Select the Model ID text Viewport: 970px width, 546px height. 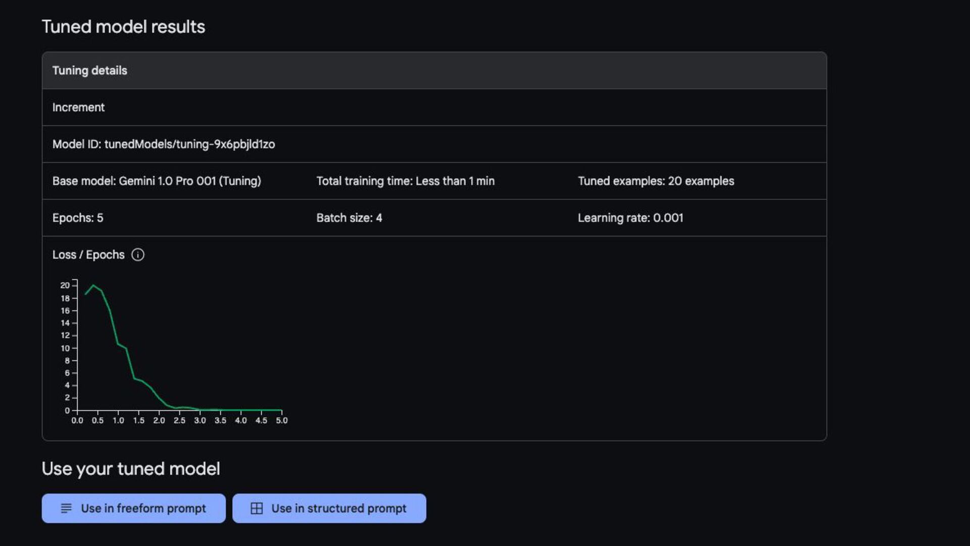(163, 145)
